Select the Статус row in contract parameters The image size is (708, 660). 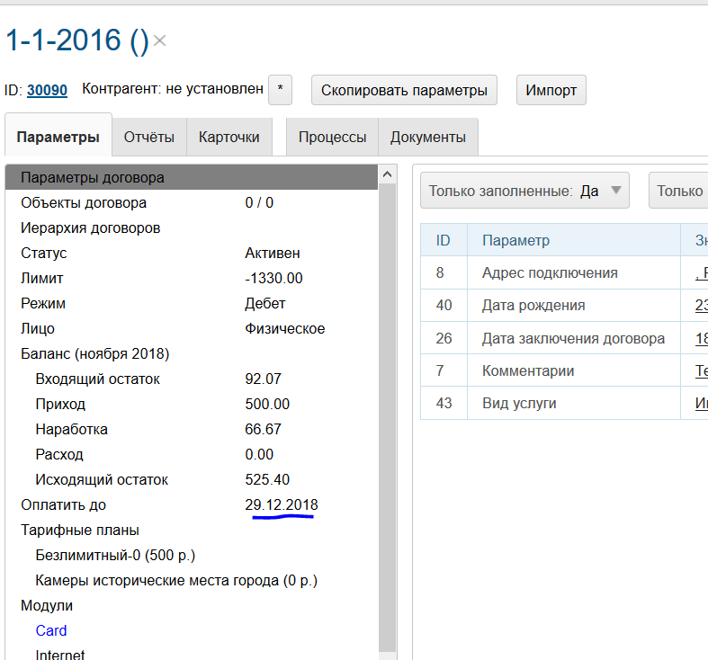tap(44, 253)
